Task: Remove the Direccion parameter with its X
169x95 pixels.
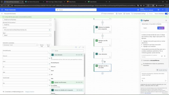Action: pyautogui.click(x=50, y=58)
